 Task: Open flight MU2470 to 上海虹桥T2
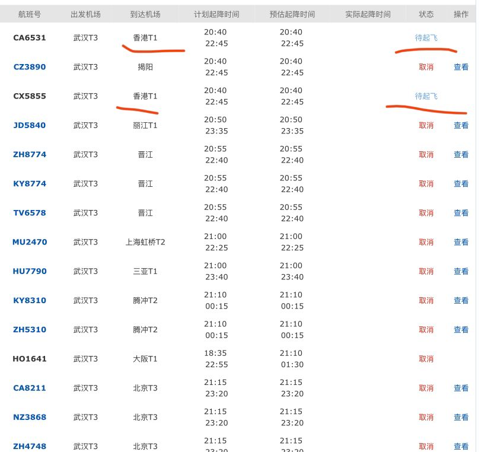pos(29,242)
